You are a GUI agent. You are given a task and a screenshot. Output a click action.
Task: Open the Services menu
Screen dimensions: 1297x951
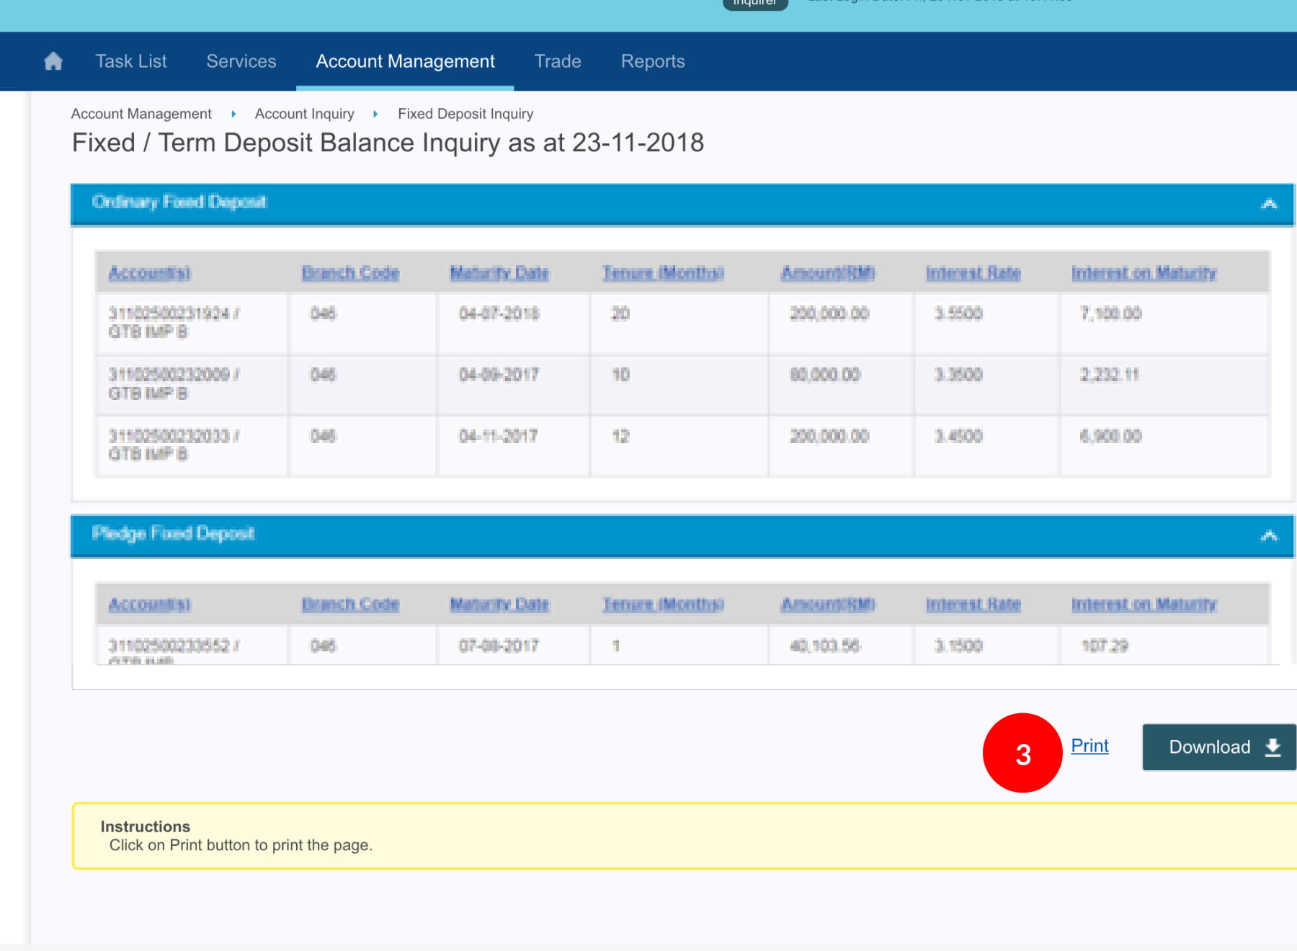241,61
